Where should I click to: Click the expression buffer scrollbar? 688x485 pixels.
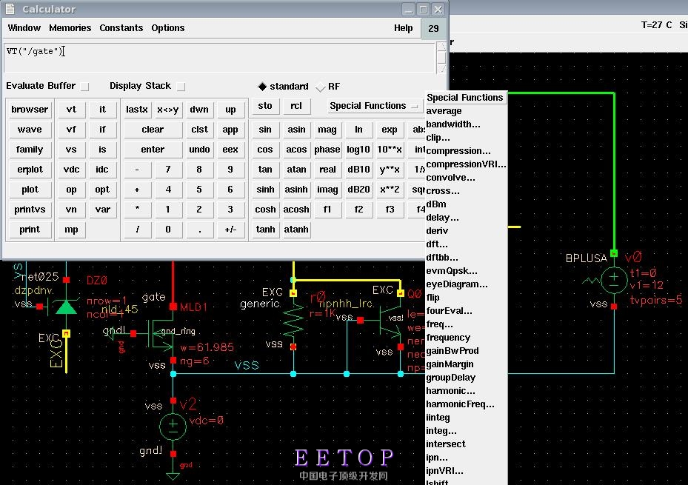point(441,57)
